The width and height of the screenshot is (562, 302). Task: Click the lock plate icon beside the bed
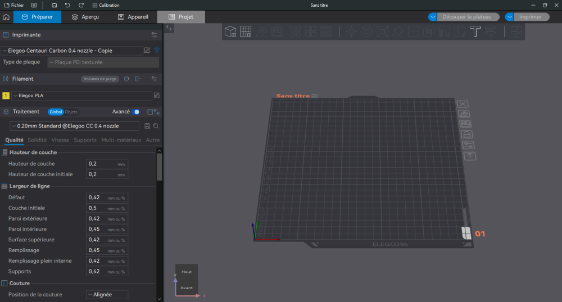[x=466, y=135]
